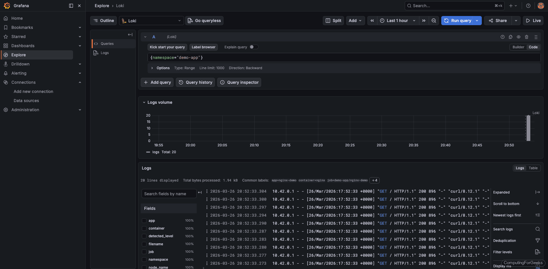Open help for query A
The image size is (548, 269).
pyautogui.click(x=502, y=37)
